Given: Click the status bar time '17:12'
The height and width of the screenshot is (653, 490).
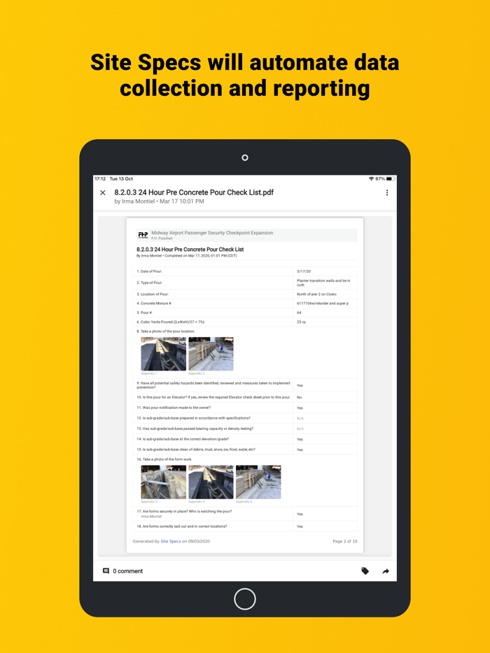Looking at the screenshot, I should 100,179.
